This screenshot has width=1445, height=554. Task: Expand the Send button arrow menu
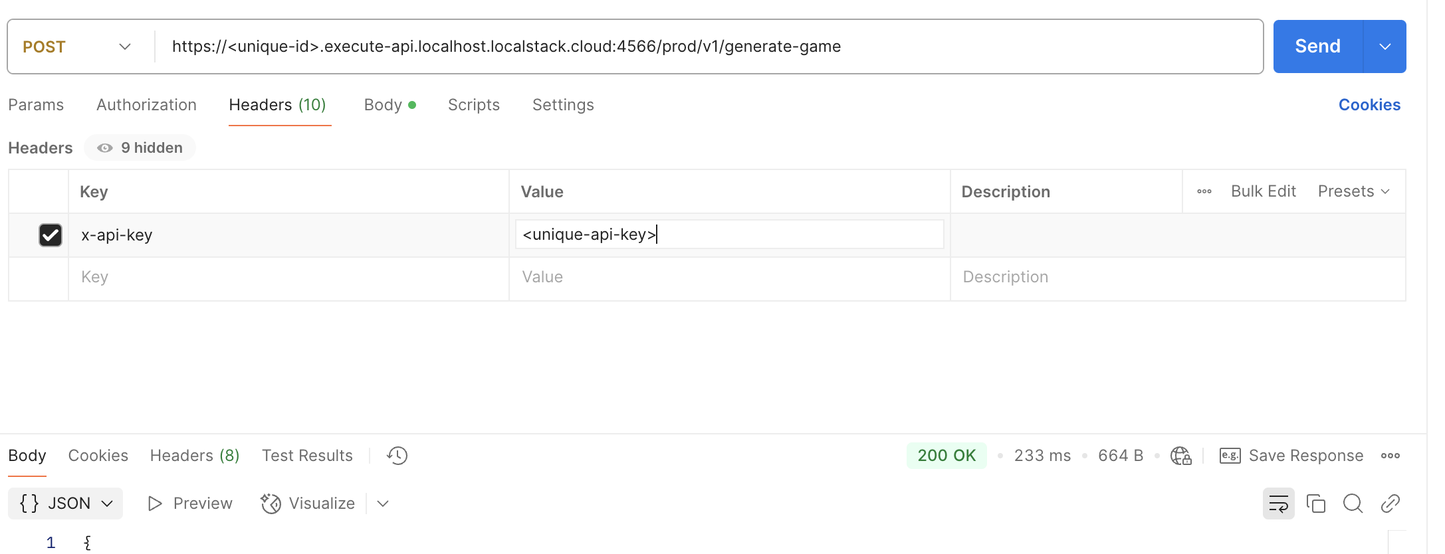point(1385,46)
